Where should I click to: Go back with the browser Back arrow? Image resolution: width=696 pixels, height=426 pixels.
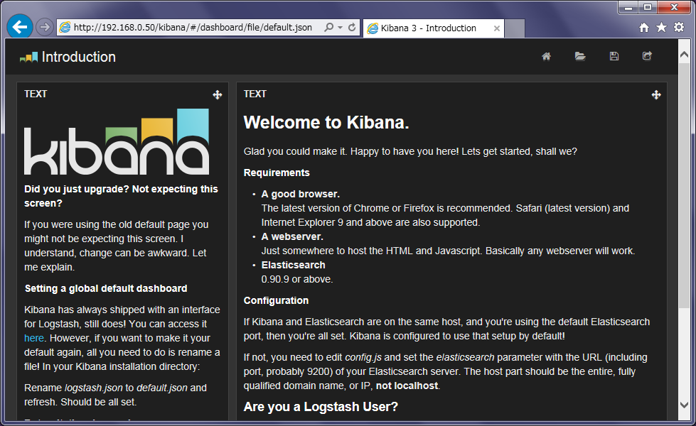click(19, 27)
